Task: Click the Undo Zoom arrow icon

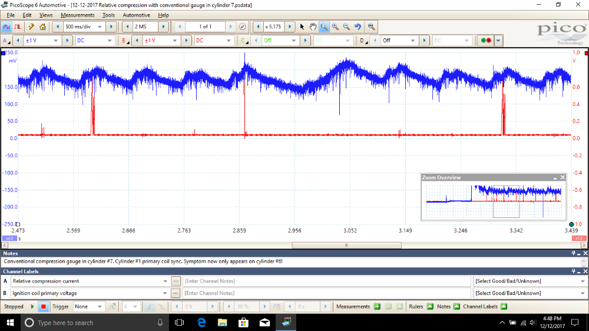Action: [358, 27]
